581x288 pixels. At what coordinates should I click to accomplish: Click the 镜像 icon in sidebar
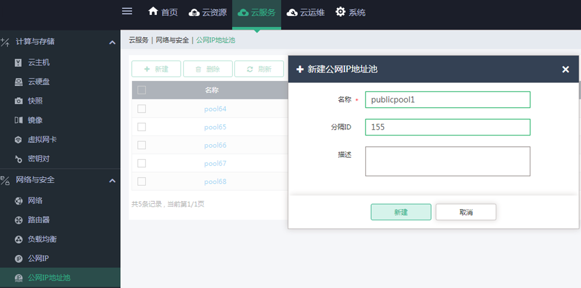pos(19,120)
